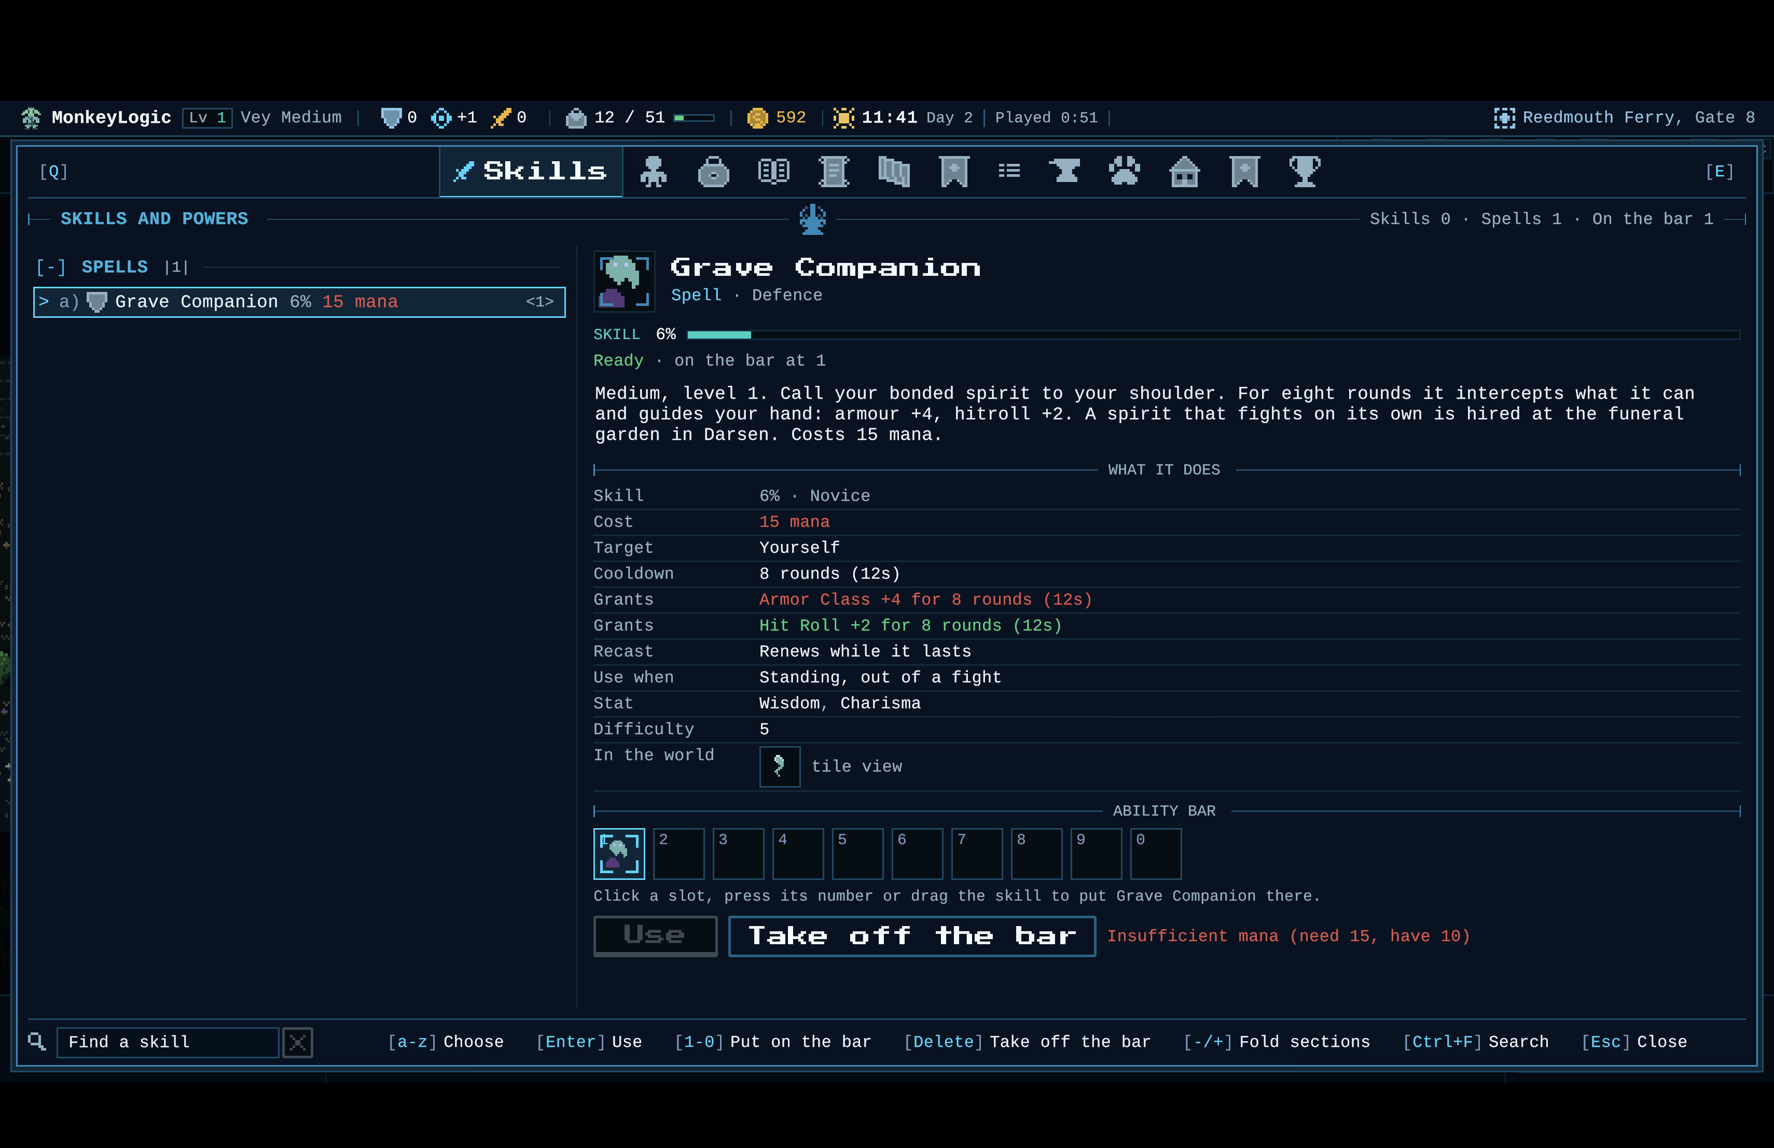This screenshot has height=1148, width=1774.
Task: Open the paw-print pets tab
Action: (1125, 171)
